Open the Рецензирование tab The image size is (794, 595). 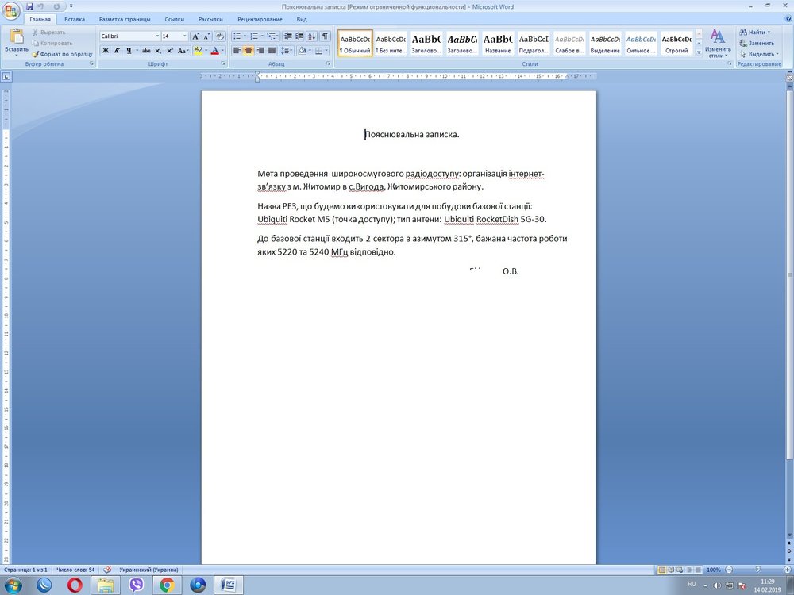pos(259,18)
